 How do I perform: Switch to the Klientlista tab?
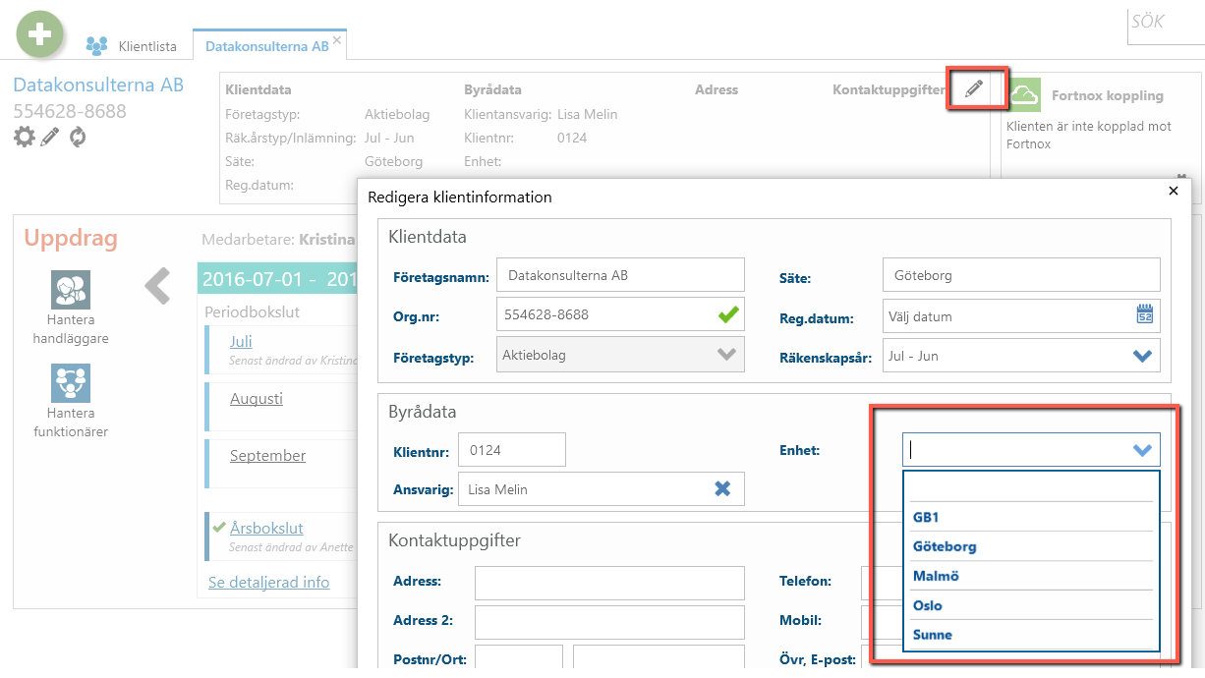click(132, 45)
